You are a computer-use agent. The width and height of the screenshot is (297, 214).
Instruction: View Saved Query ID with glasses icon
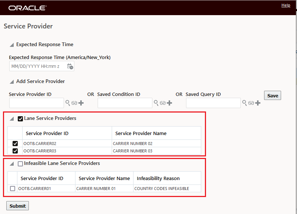pos(251,103)
